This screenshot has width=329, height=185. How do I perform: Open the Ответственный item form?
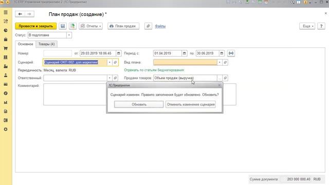[x=115, y=78]
